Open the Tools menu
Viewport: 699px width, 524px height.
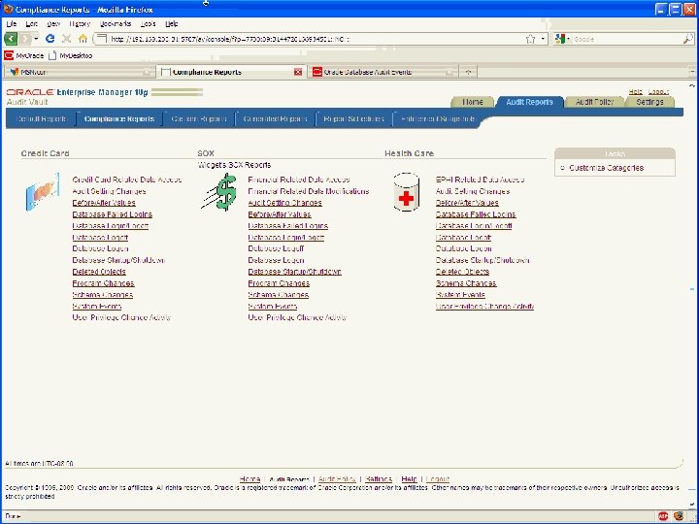point(149,23)
